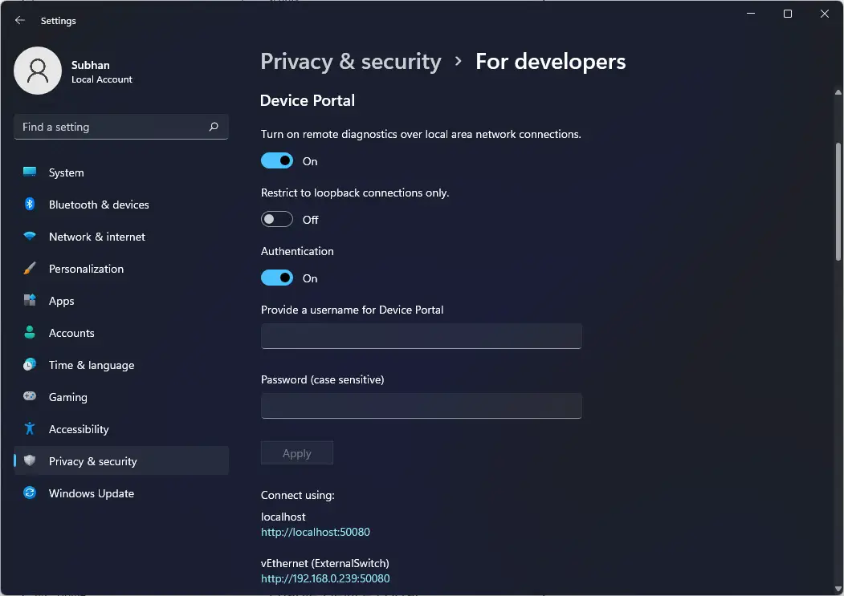844x596 pixels.
Task: Open Apps using its sidebar icon
Action: [x=30, y=301]
